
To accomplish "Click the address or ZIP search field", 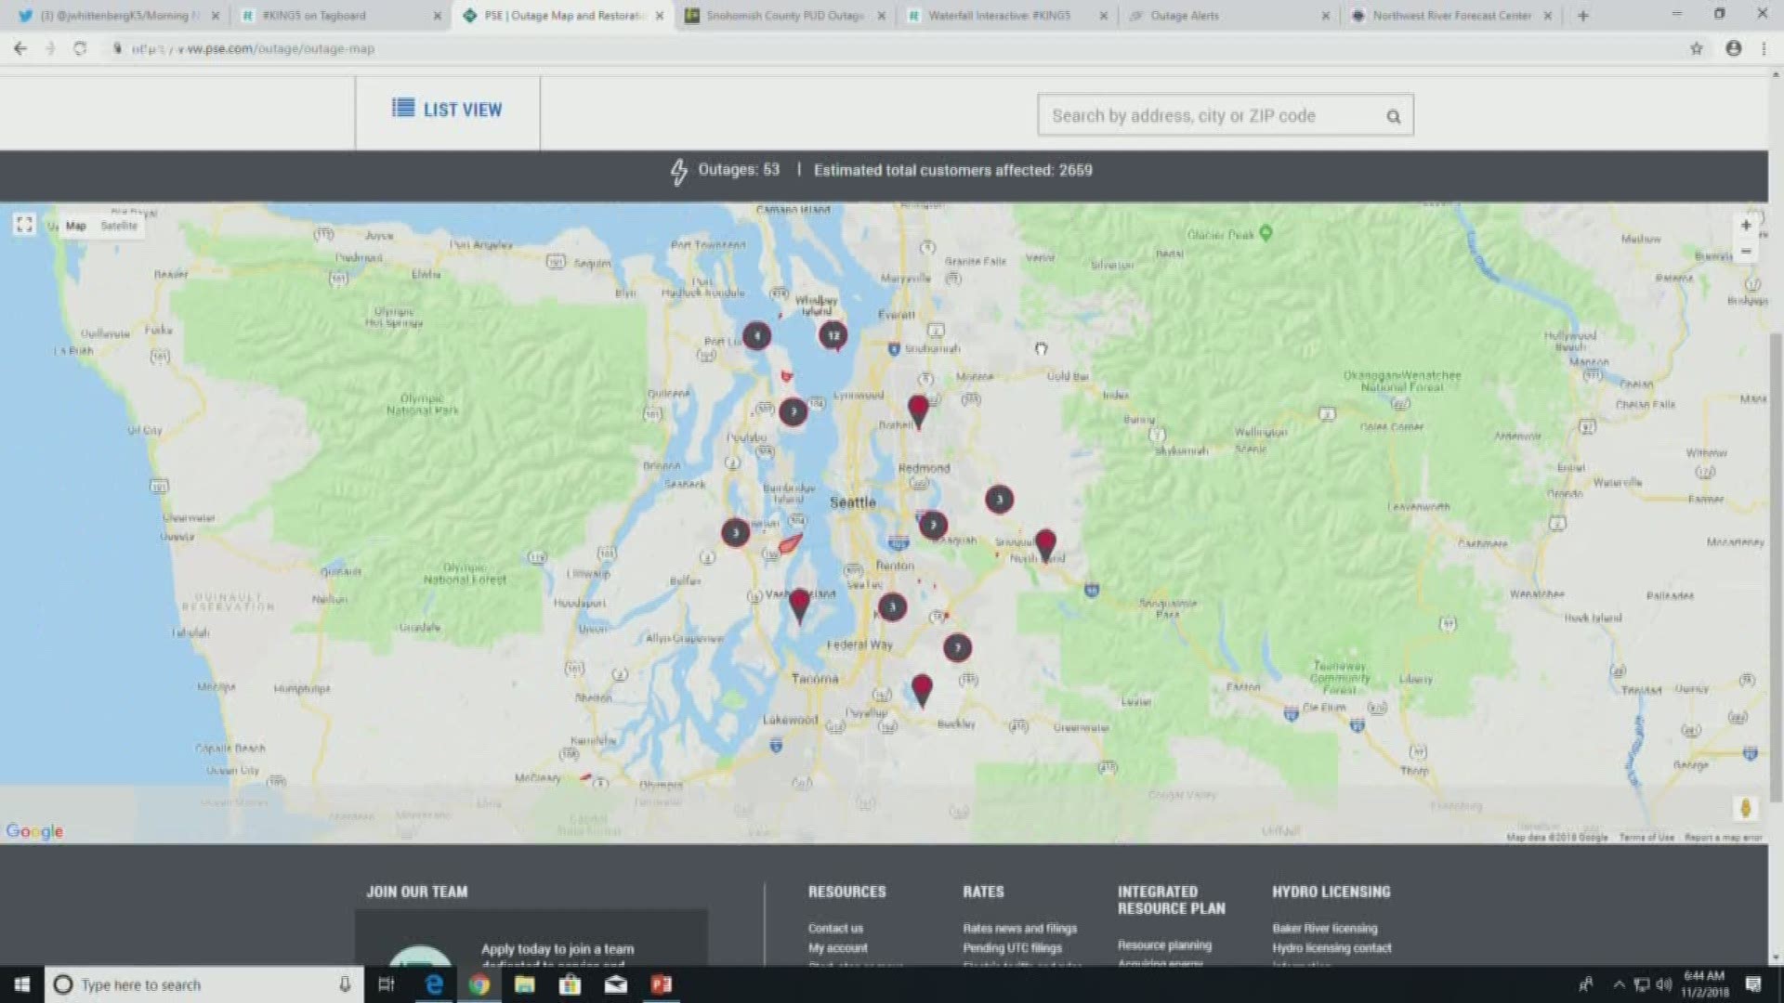I will tap(1208, 116).
